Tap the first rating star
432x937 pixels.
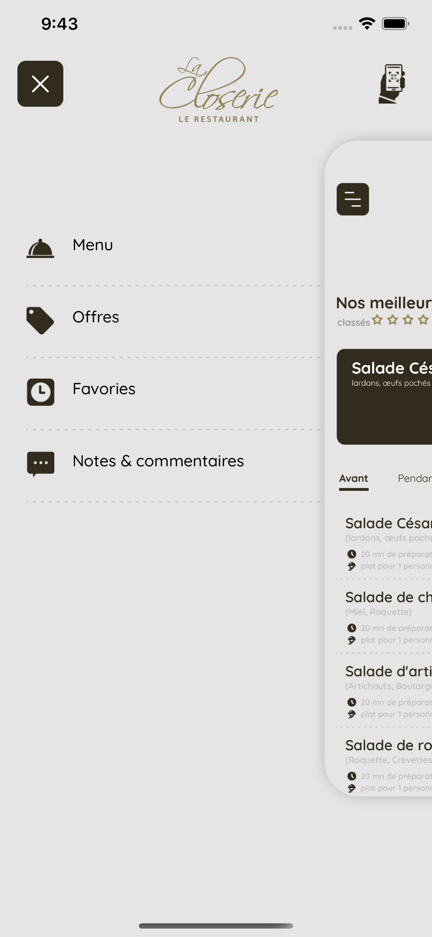[377, 320]
